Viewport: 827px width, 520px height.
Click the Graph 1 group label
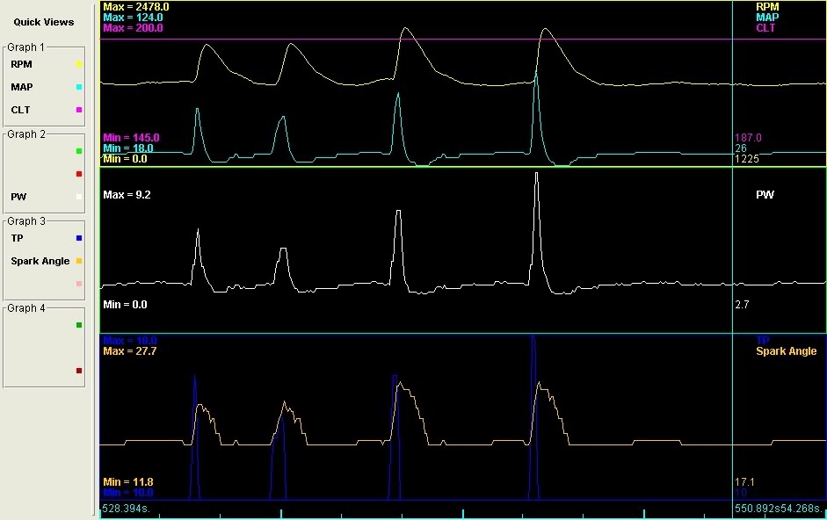coord(25,47)
